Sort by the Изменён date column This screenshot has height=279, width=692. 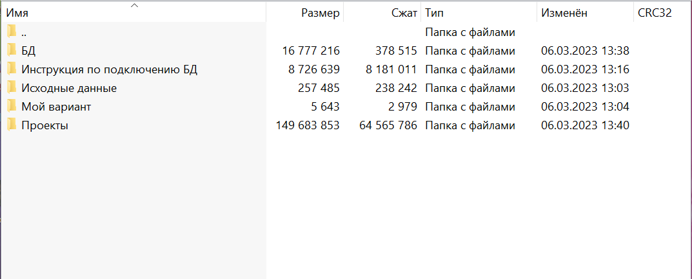click(x=564, y=13)
